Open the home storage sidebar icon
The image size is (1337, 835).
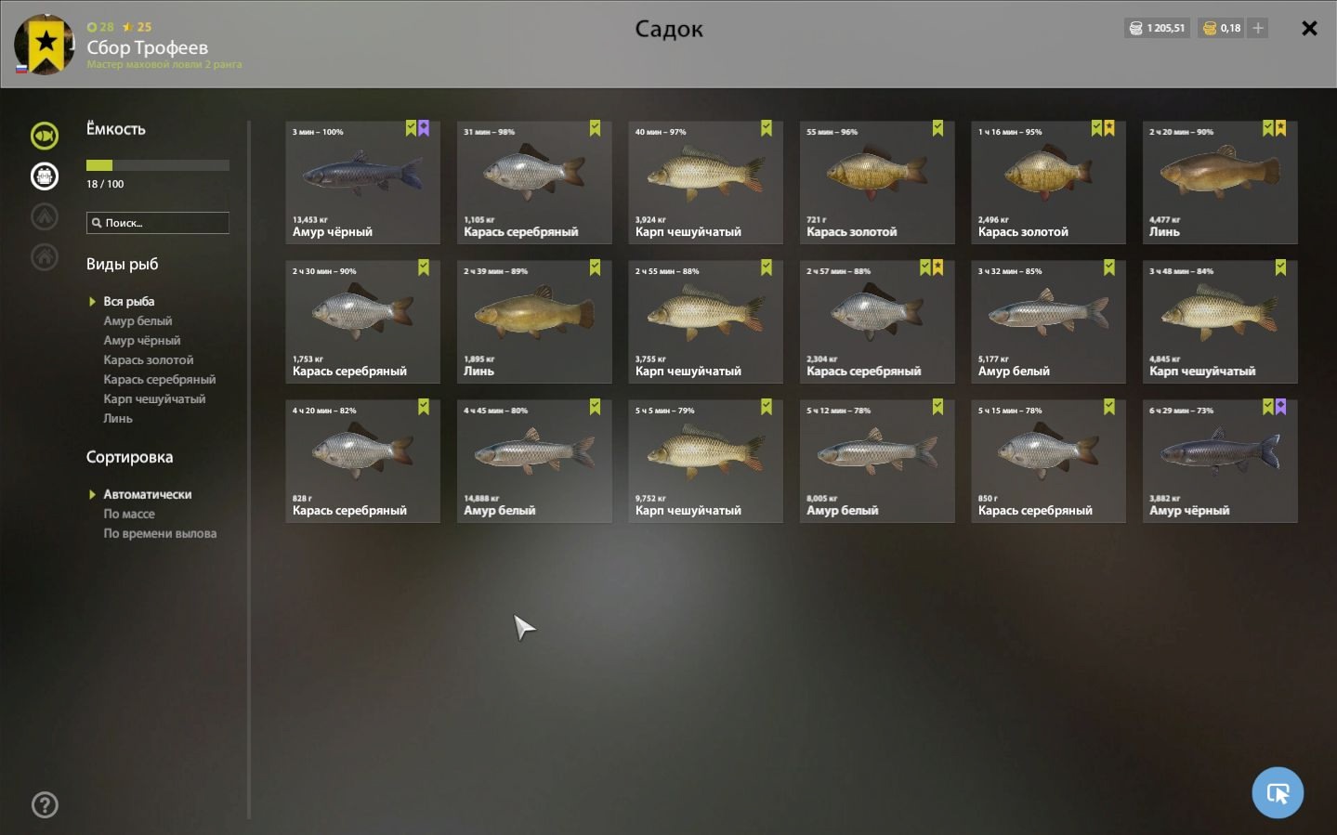pyautogui.click(x=45, y=256)
